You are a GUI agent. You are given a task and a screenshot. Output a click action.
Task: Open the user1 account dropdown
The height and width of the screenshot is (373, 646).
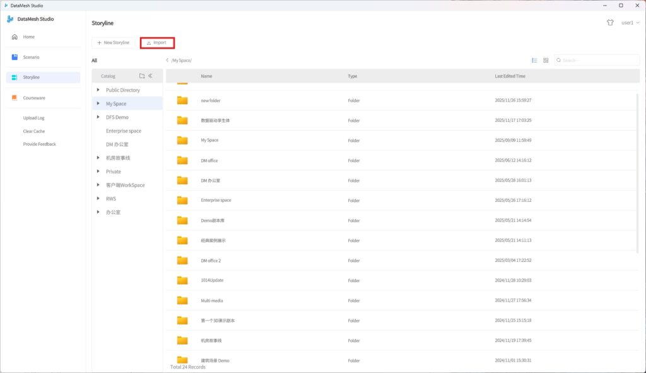[630, 23]
